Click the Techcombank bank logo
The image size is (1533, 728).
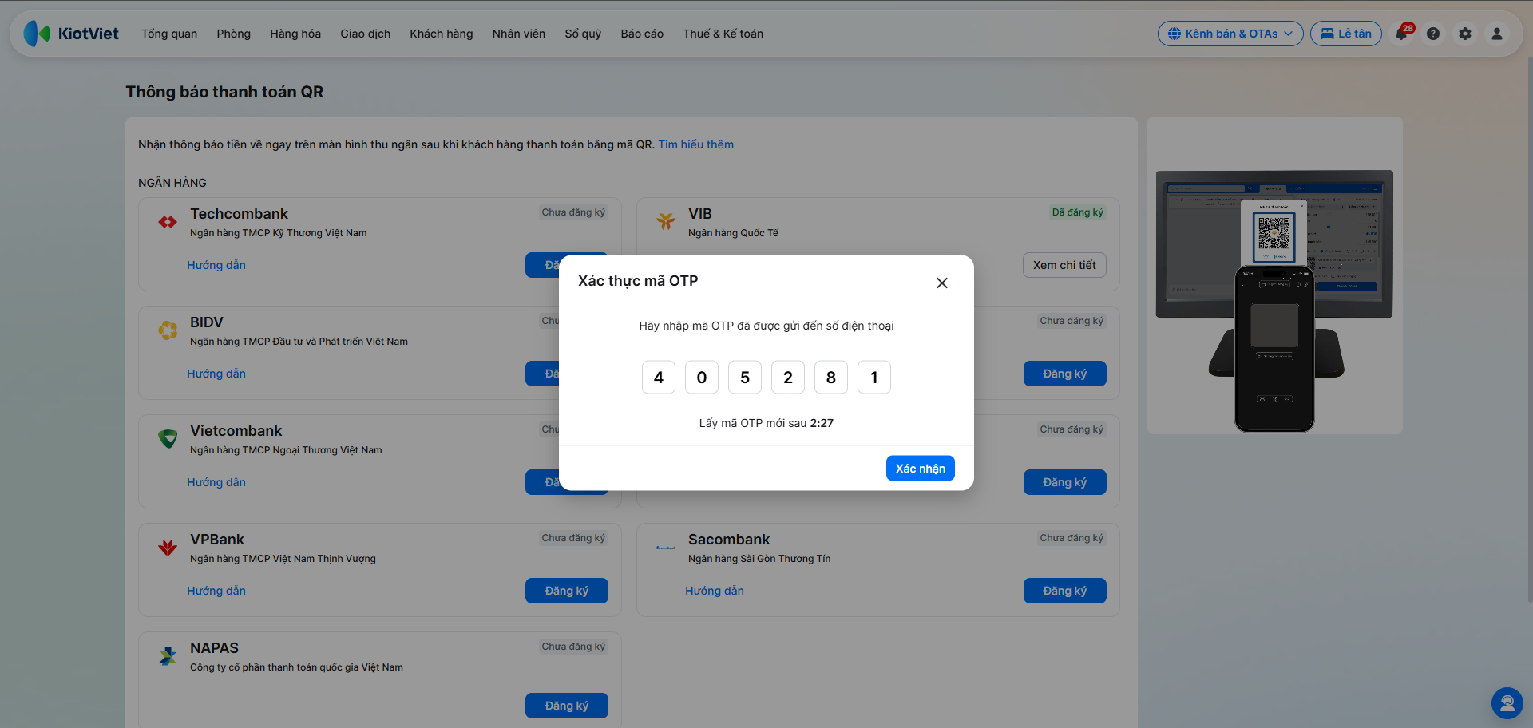pyautogui.click(x=168, y=222)
